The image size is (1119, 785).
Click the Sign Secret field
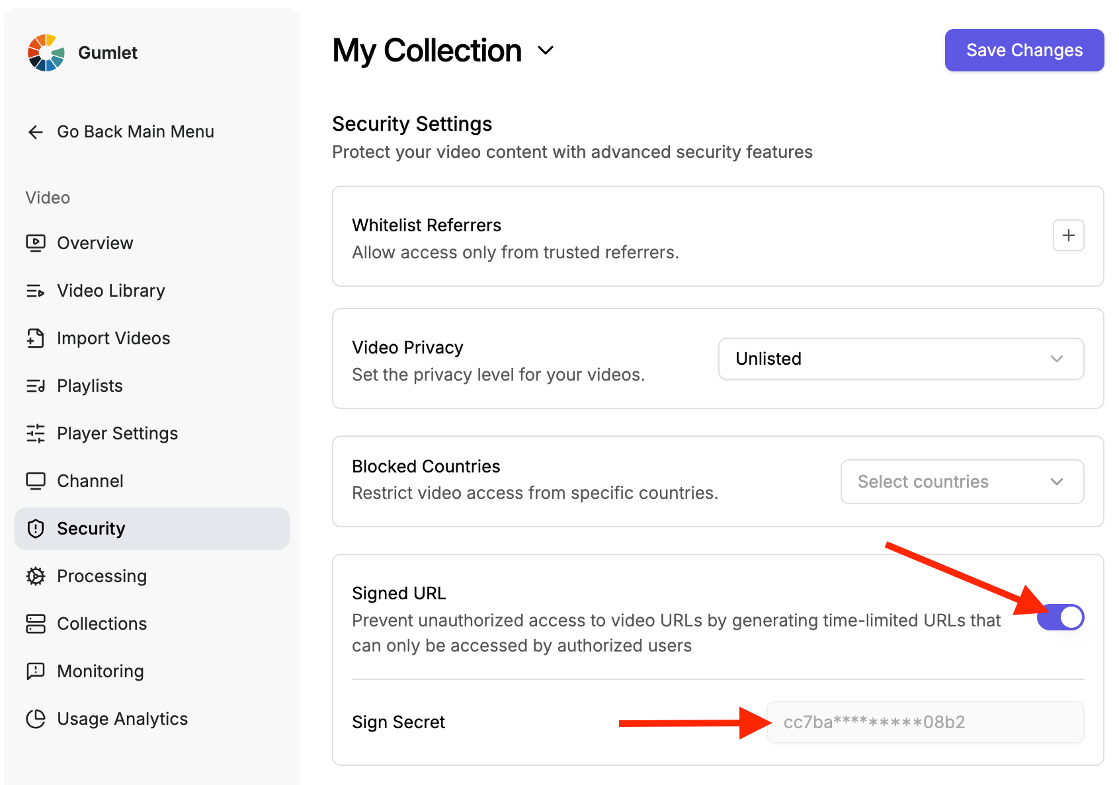(x=925, y=722)
